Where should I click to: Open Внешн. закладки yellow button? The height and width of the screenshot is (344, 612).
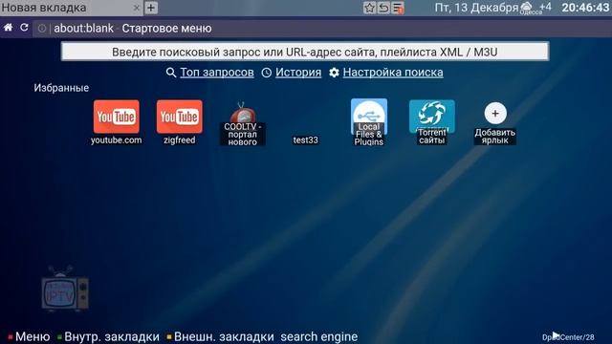(x=221, y=336)
